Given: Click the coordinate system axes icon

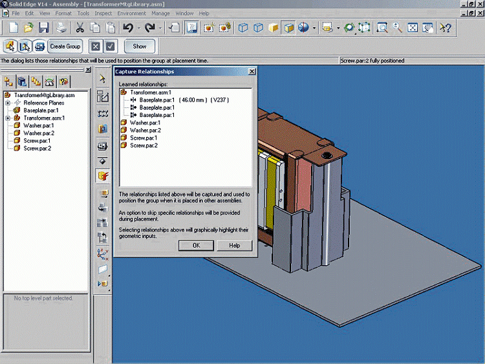Looking at the screenshot, I should point(103,254).
